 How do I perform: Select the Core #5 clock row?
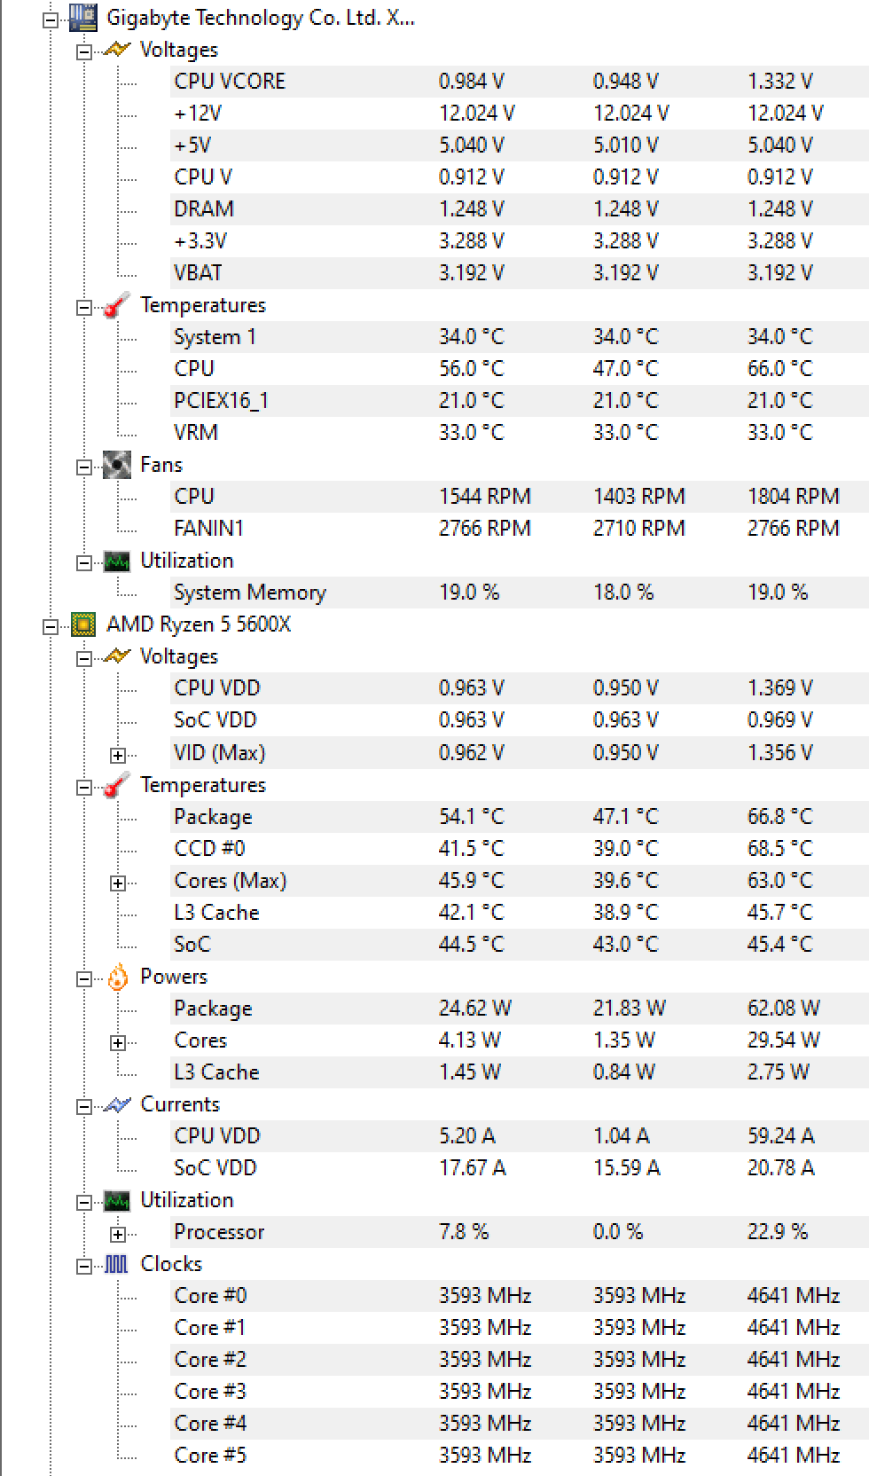point(520,1456)
